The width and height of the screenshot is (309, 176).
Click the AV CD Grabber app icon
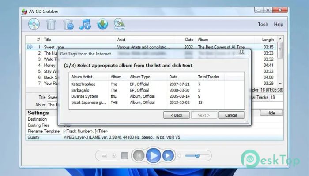24,11
